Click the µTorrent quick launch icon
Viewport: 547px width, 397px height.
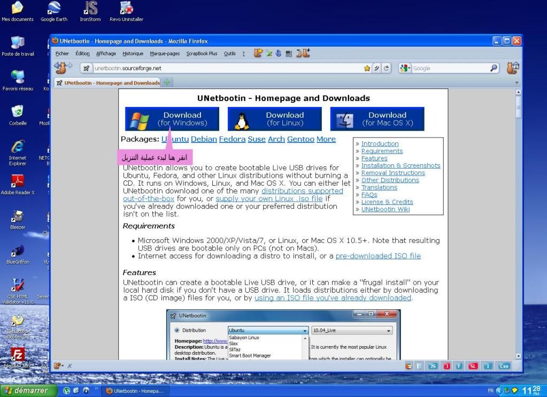[66, 391]
